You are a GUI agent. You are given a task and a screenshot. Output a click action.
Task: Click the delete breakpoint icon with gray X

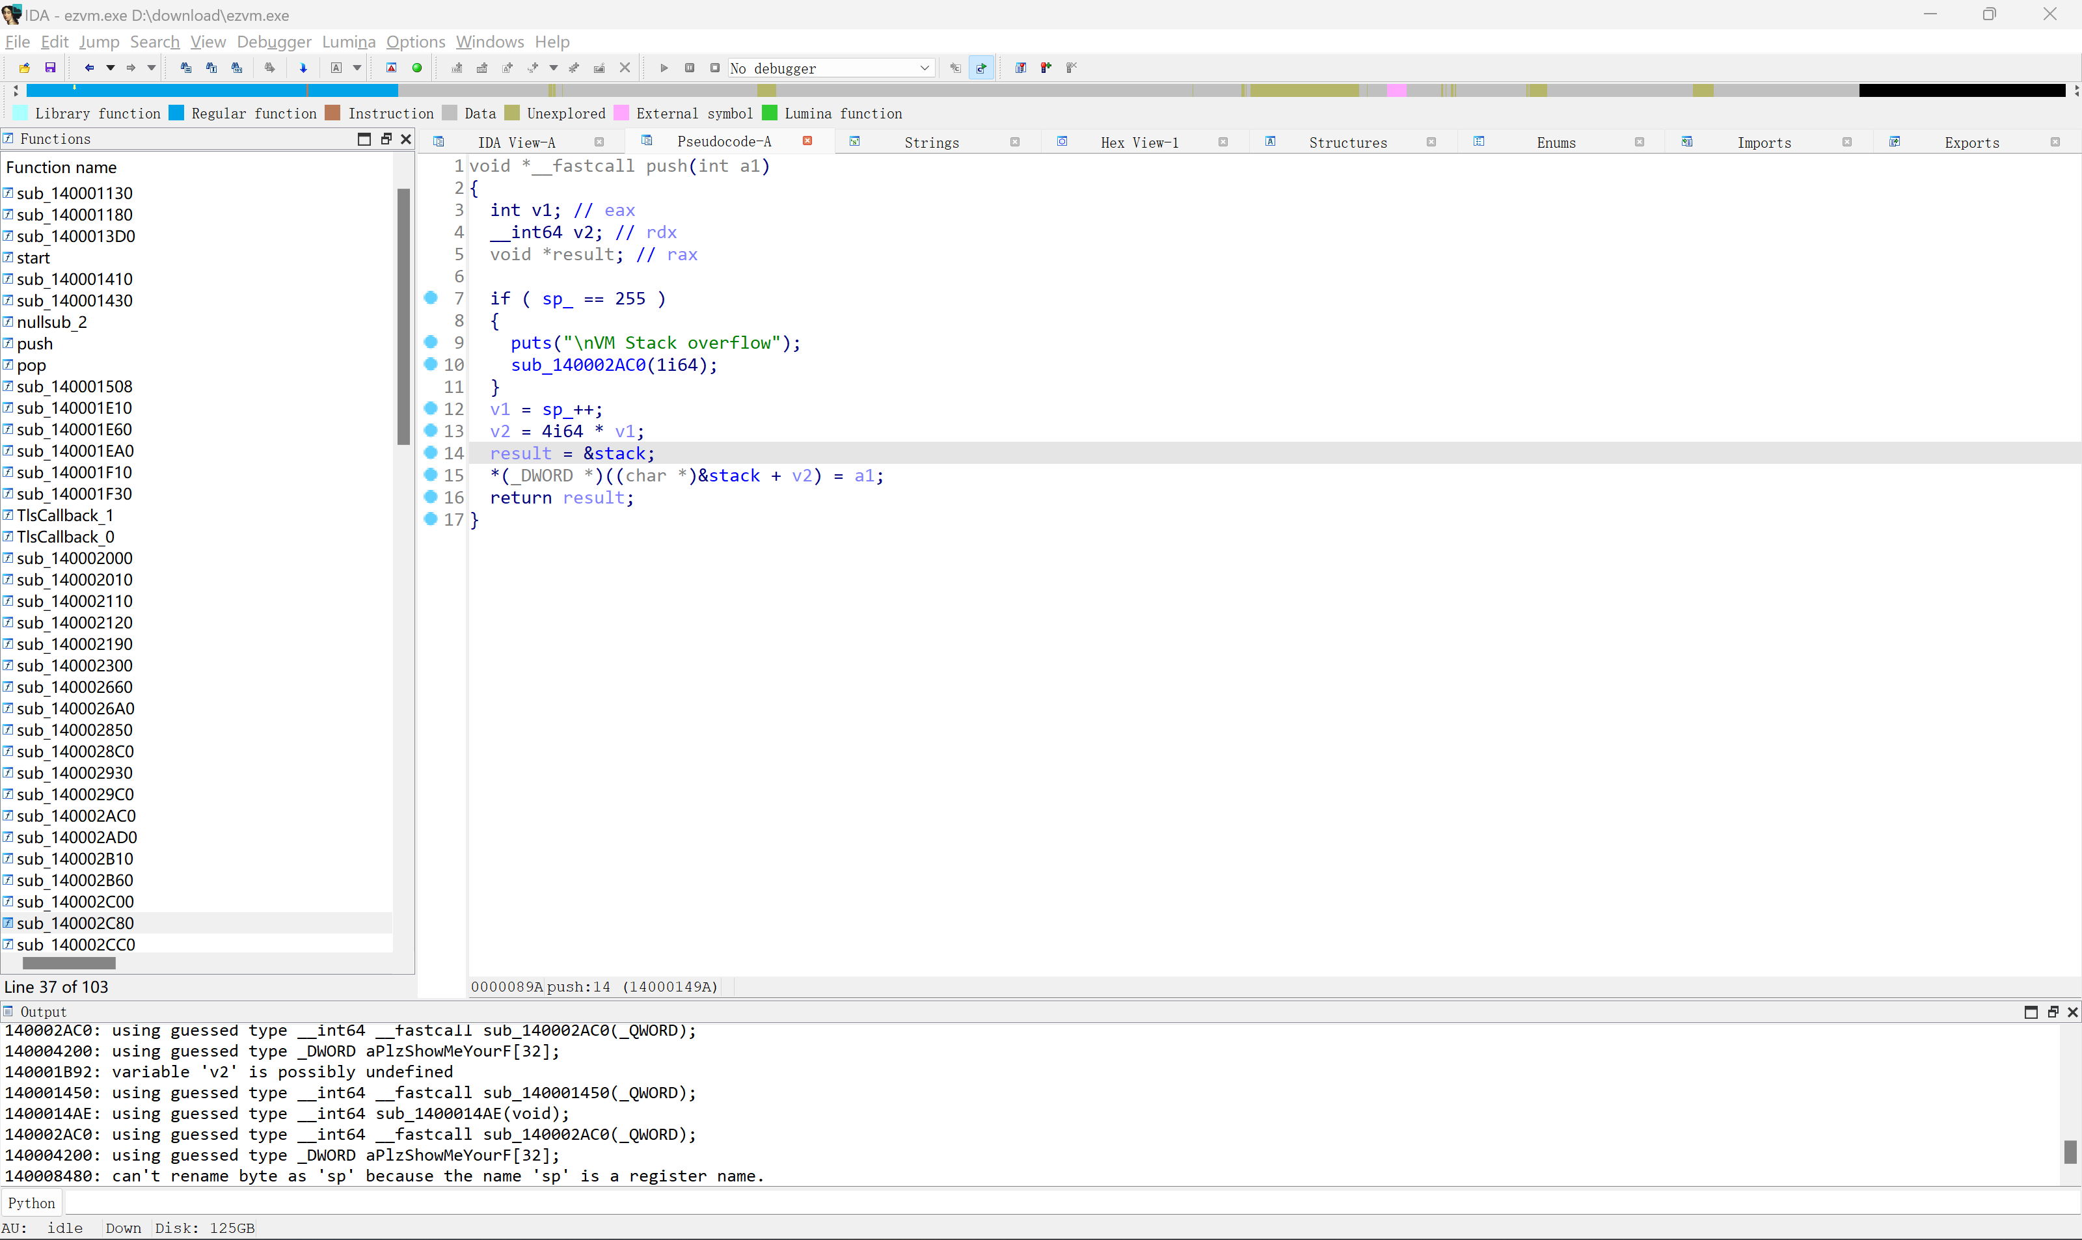tap(1072, 68)
